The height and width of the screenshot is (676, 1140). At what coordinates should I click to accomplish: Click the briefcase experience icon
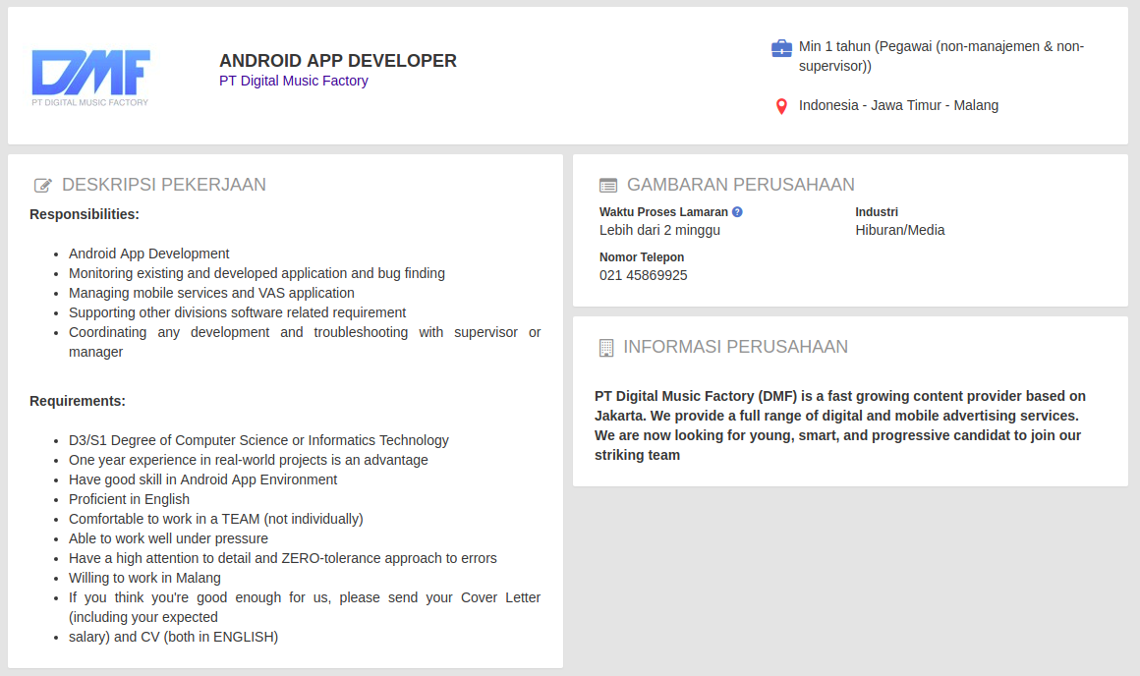781,48
